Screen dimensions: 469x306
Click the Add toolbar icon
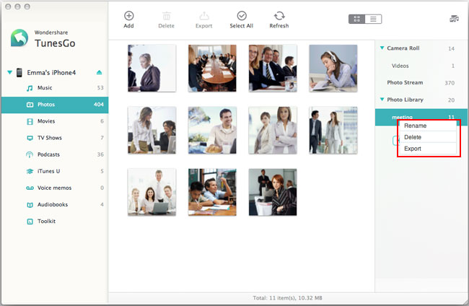129,16
